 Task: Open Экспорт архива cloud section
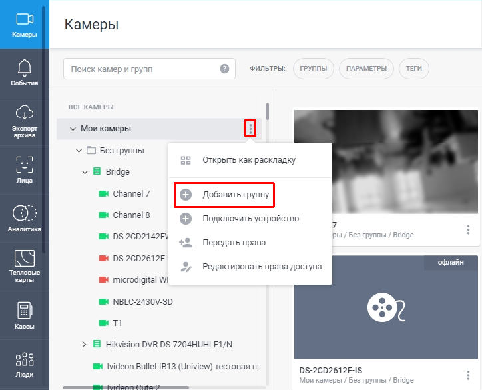point(24,121)
